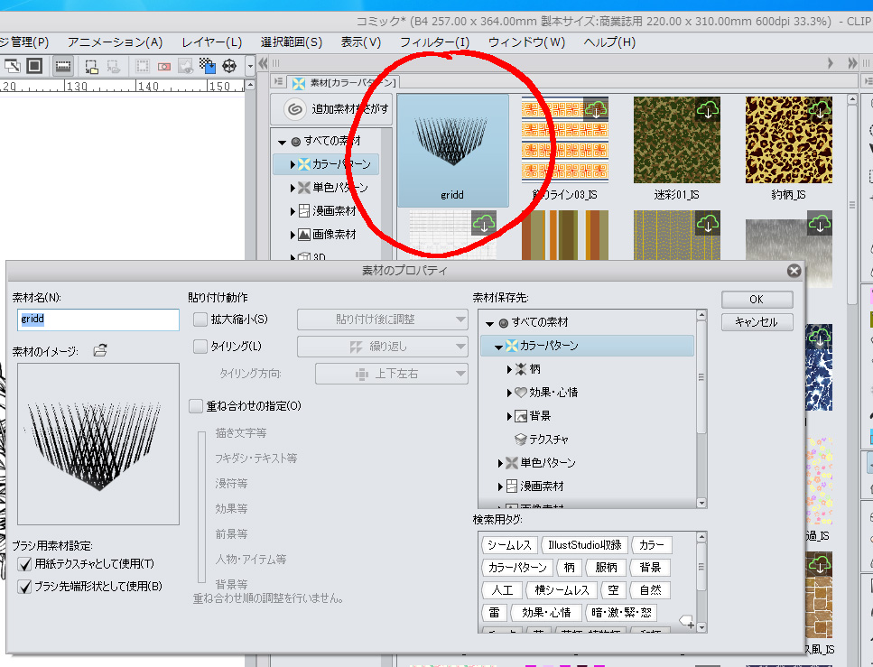Screen dimensions: 873x667
Task: Click the 豹柄_IS cloud download icon
Action: (819, 111)
